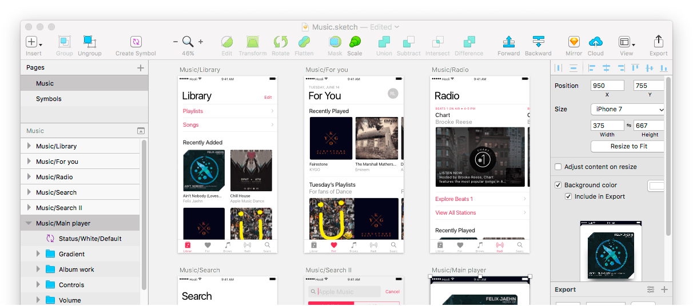Expand the Music/Search artboard
693x306 pixels.
click(x=29, y=192)
